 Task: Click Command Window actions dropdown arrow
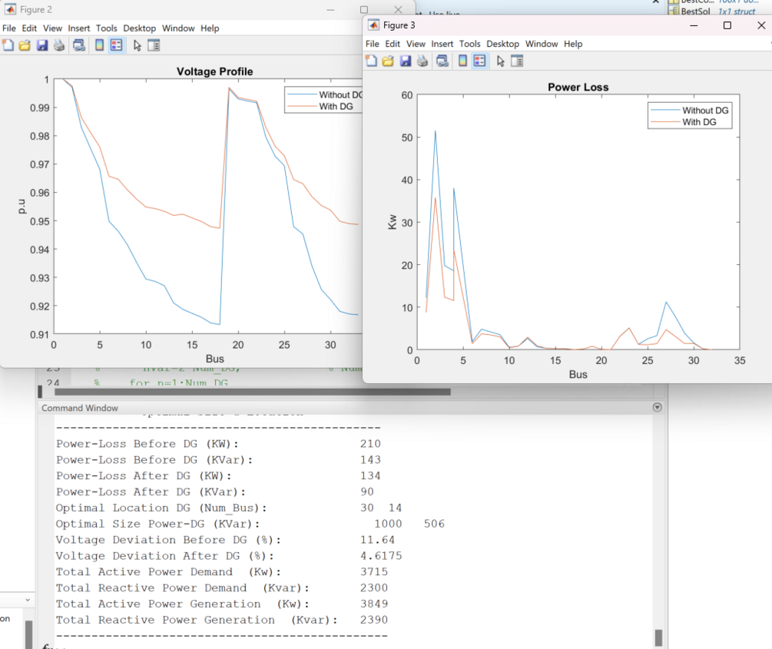tap(657, 407)
